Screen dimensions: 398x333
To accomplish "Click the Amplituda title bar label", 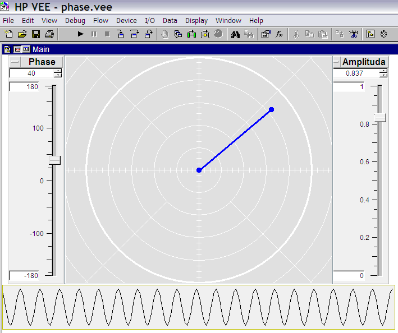I will [364, 62].
